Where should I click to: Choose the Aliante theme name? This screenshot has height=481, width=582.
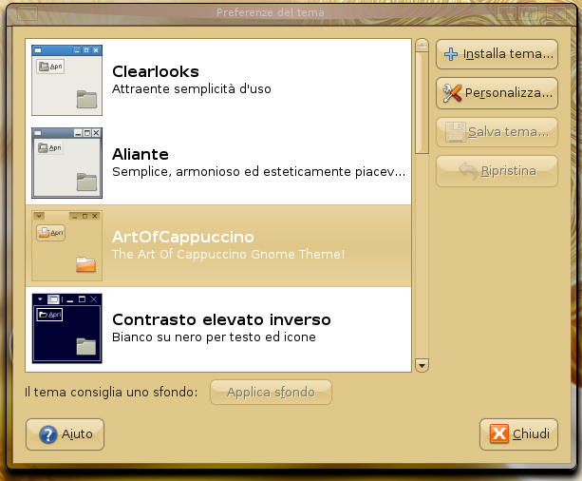[141, 154]
